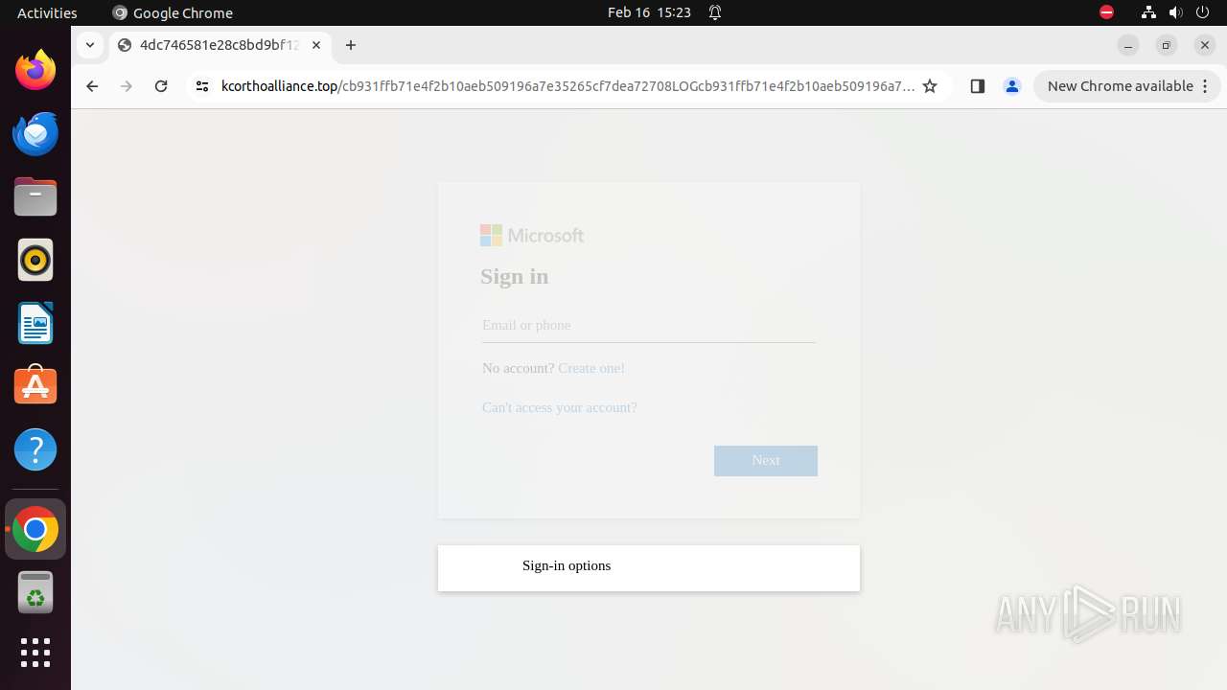This screenshot has height=690, width=1227.
Task: Click the New Chrome available update menu
Action: (1127, 86)
